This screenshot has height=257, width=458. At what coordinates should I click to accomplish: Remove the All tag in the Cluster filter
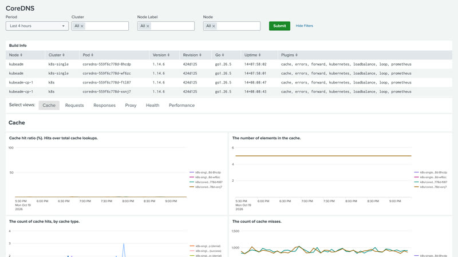pos(82,26)
